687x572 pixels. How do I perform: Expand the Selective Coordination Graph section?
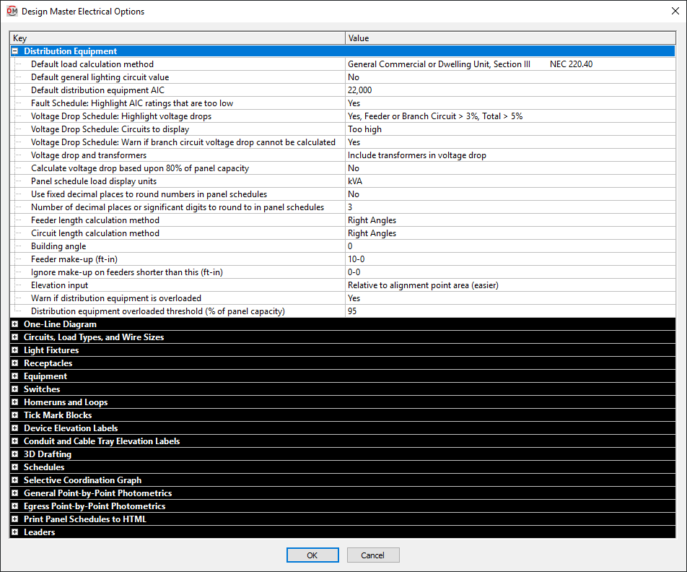(x=15, y=480)
